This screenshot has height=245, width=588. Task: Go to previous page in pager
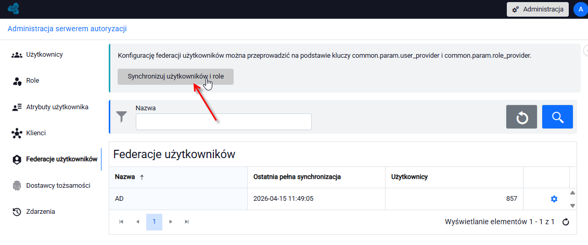[x=137, y=222]
